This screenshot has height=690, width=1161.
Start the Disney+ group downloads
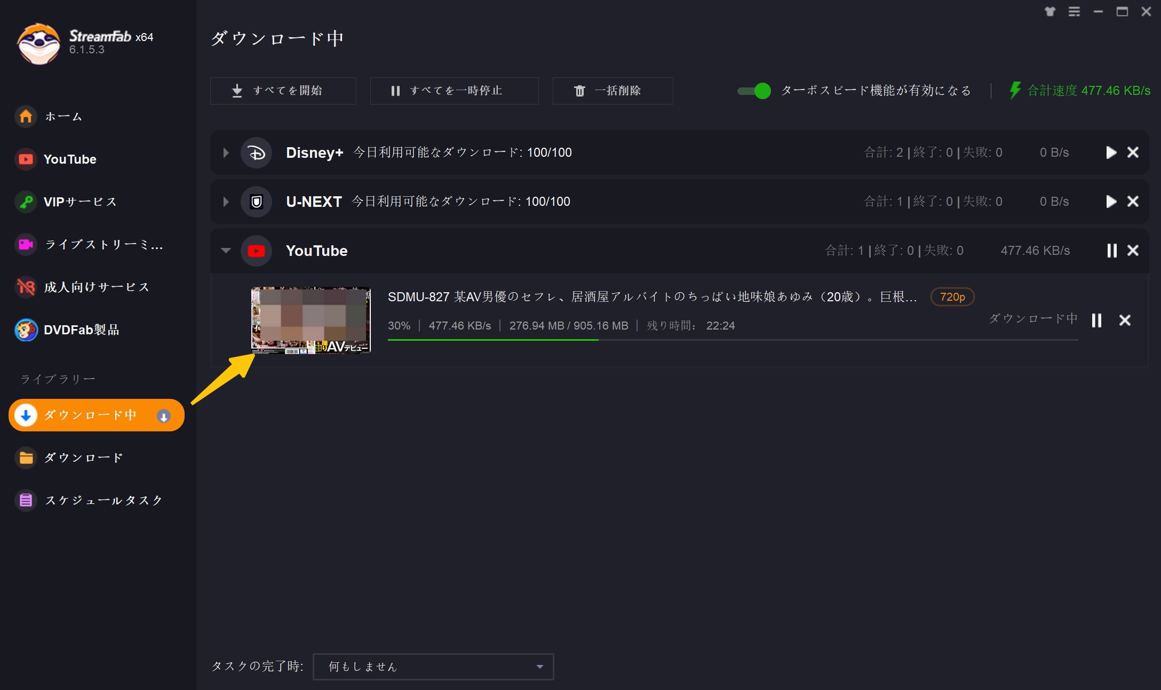tap(1111, 153)
